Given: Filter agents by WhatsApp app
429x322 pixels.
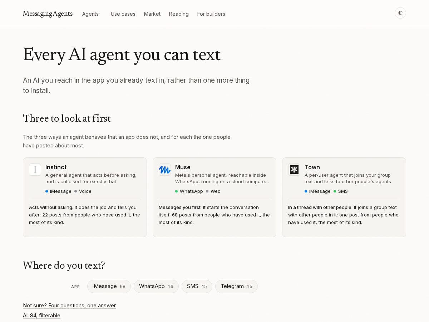Looking at the screenshot, I should coord(156,286).
